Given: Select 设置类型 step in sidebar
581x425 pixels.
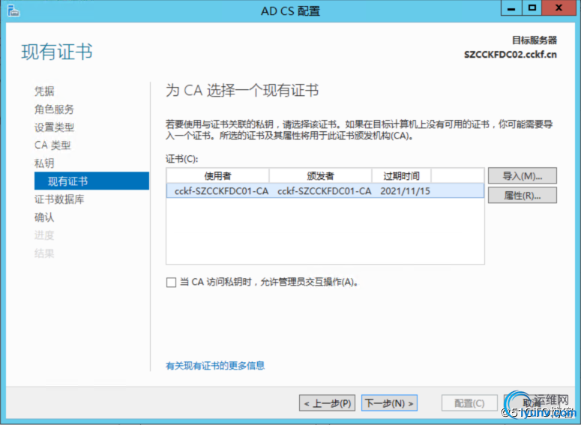Looking at the screenshot, I should pyautogui.click(x=54, y=127).
